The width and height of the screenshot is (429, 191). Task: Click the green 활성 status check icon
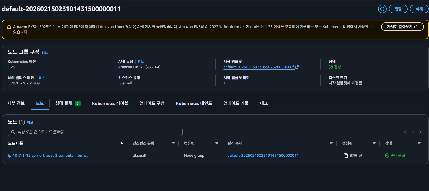(x=330, y=67)
